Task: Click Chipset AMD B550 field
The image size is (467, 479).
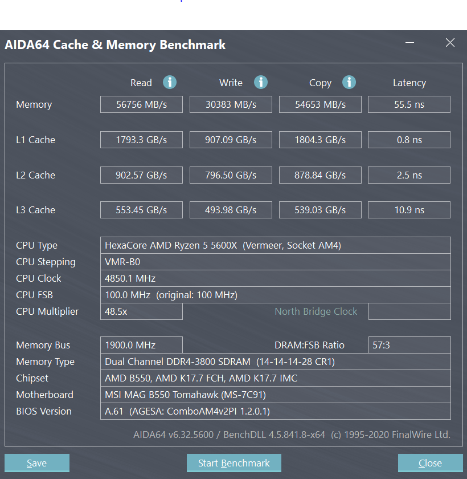Action: point(276,378)
